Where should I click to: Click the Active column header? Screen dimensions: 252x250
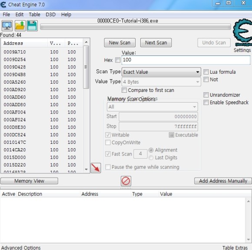coord(9,194)
